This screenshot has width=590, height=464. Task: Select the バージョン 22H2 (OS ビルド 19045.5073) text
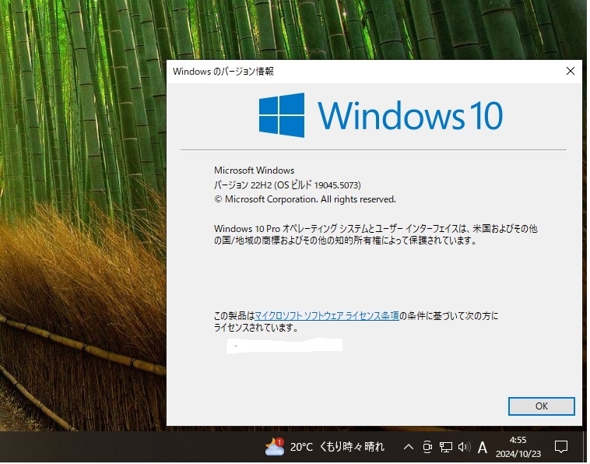(287, 185)
